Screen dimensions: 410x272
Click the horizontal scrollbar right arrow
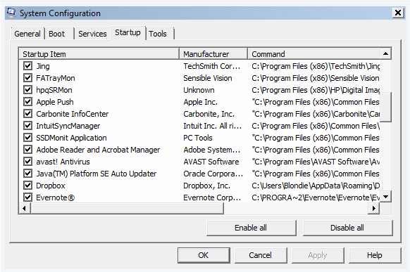click(374, 208)
